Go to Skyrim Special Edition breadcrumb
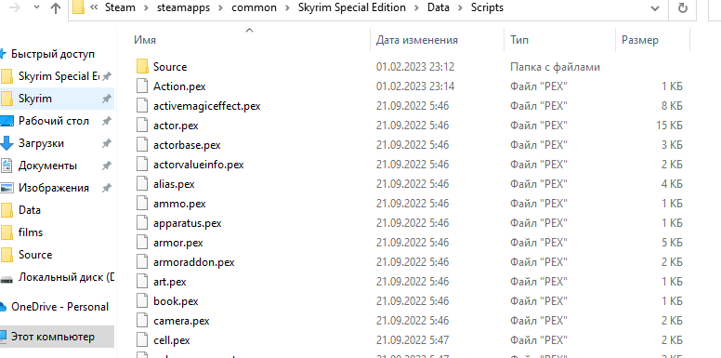721x358 pixels. coord(352,7)
